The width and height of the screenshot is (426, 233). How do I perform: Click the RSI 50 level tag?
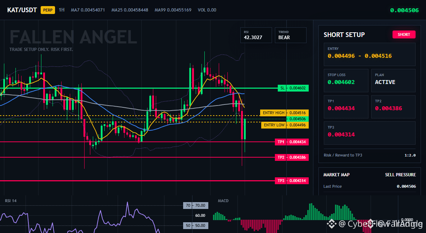(196, 225)
